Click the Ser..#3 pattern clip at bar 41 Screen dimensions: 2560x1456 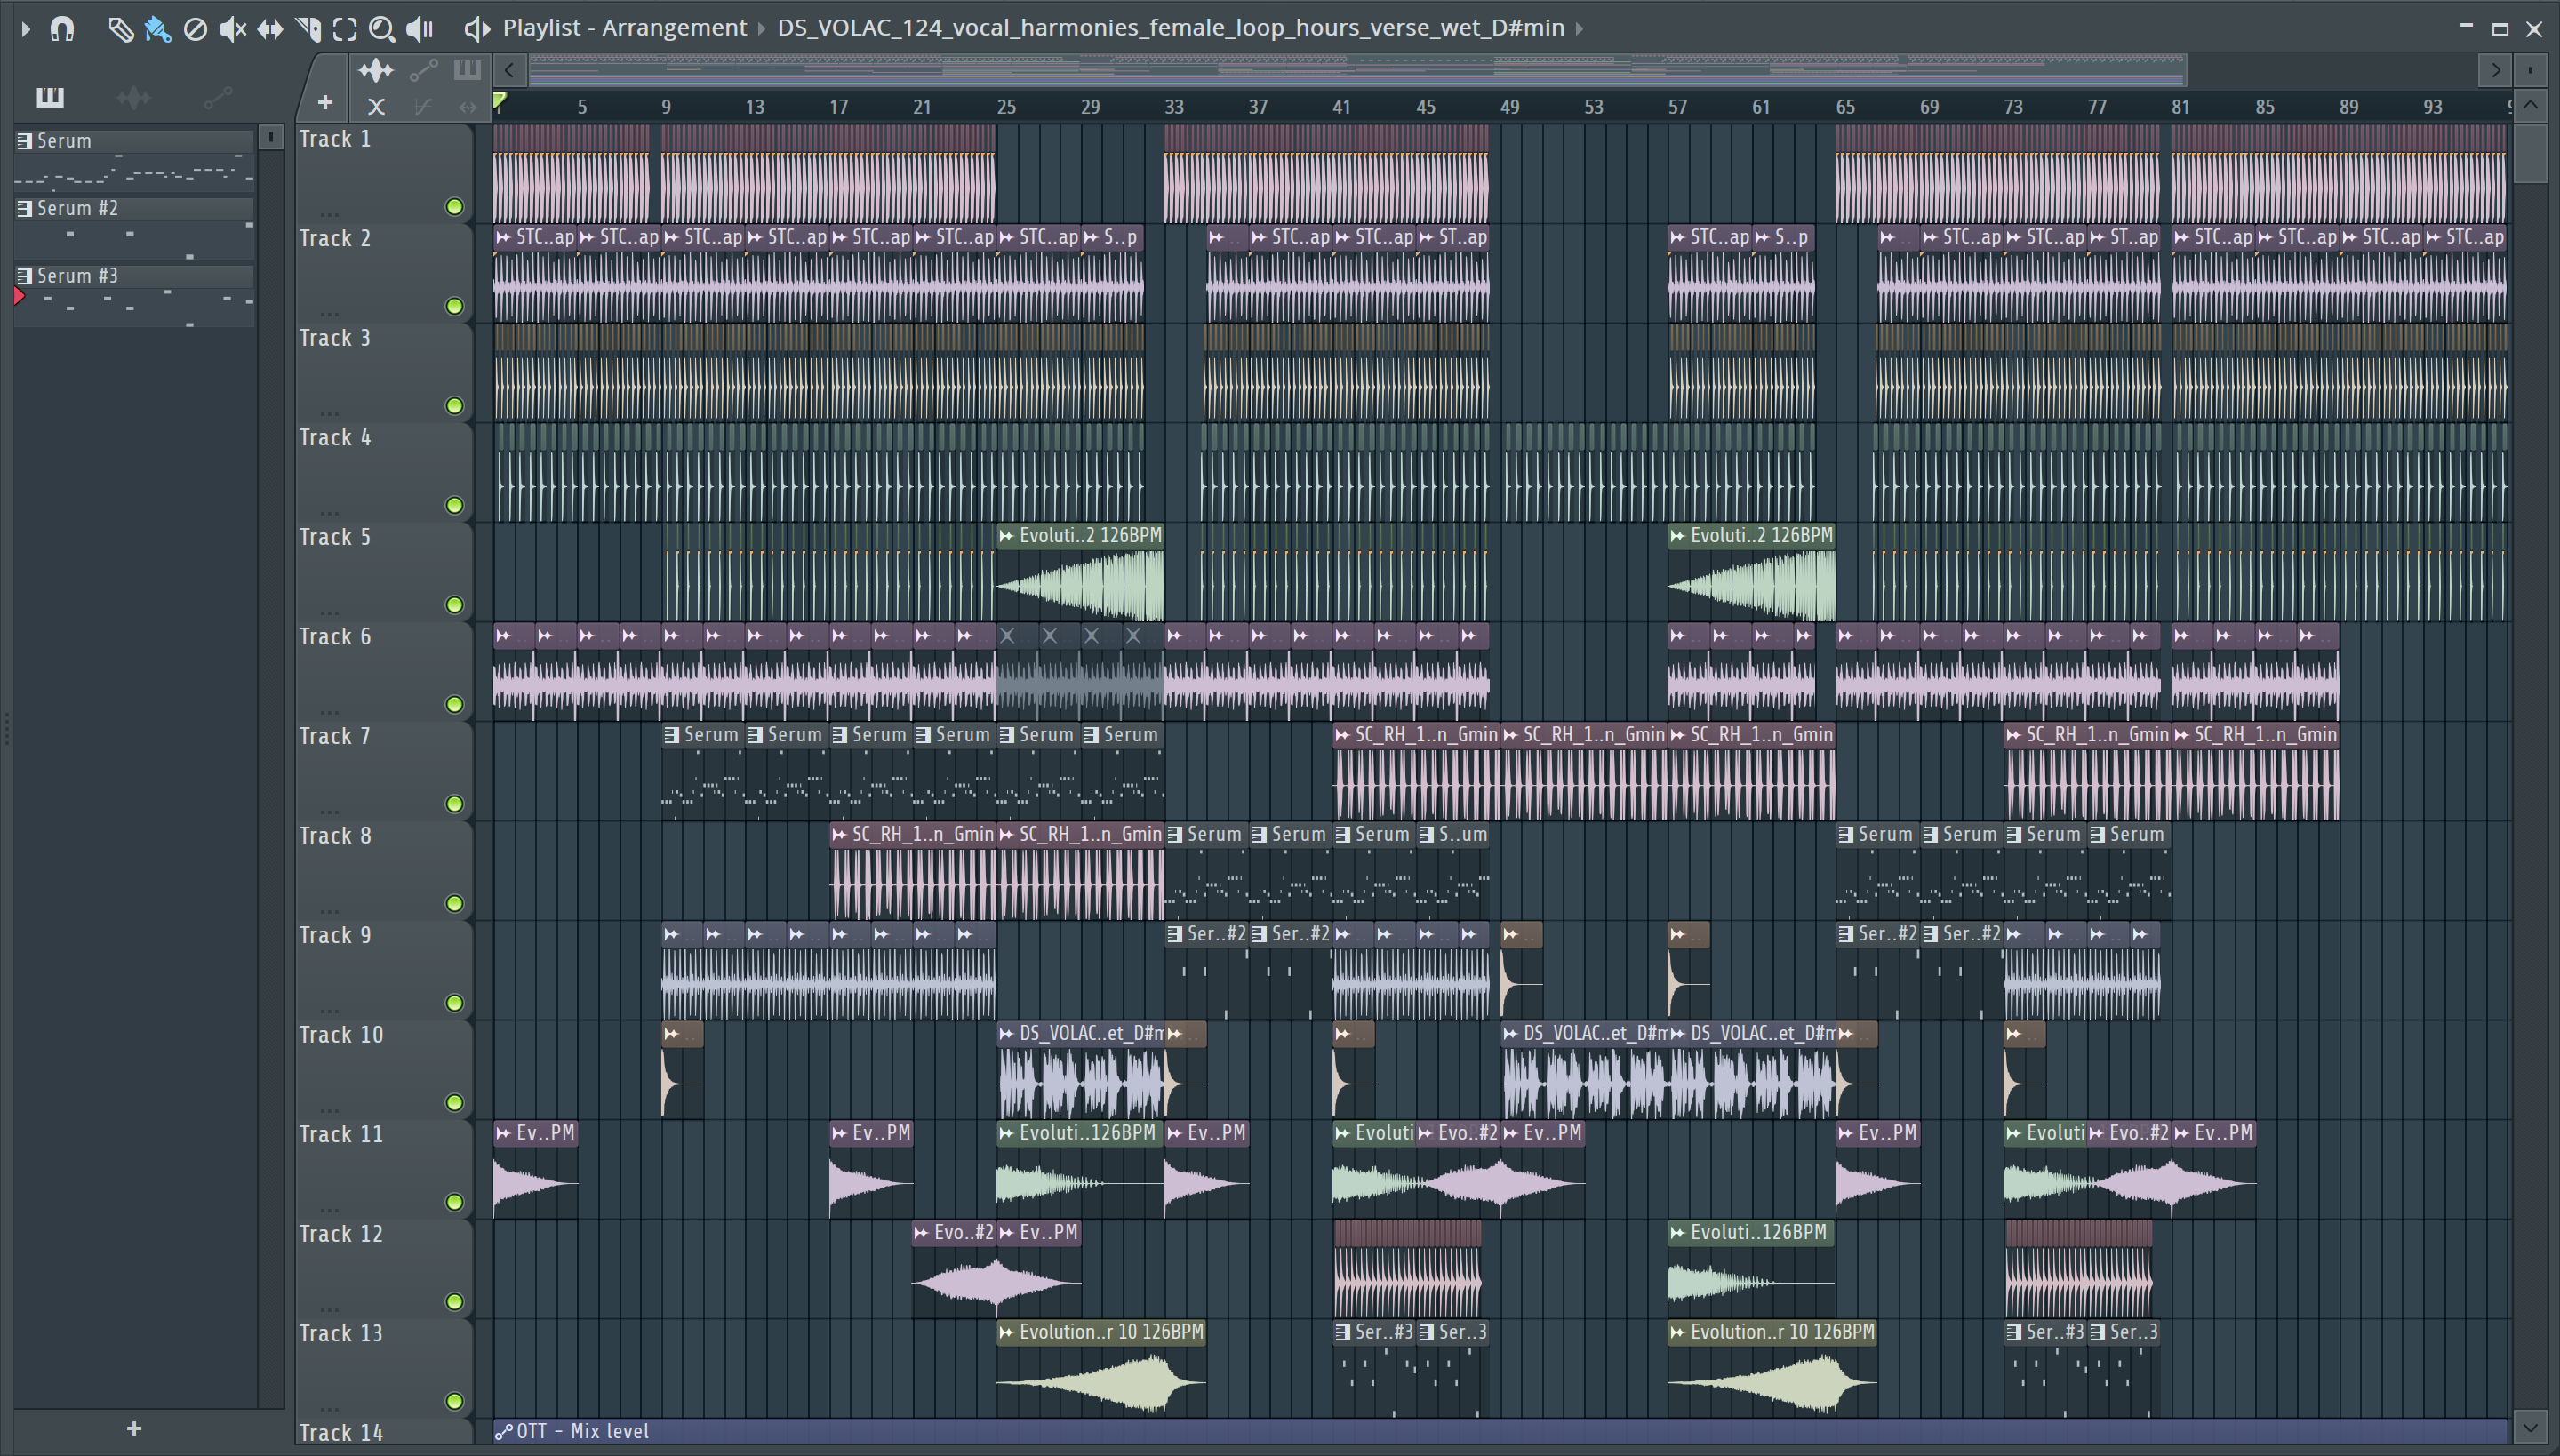[x=1375, y=1369]
